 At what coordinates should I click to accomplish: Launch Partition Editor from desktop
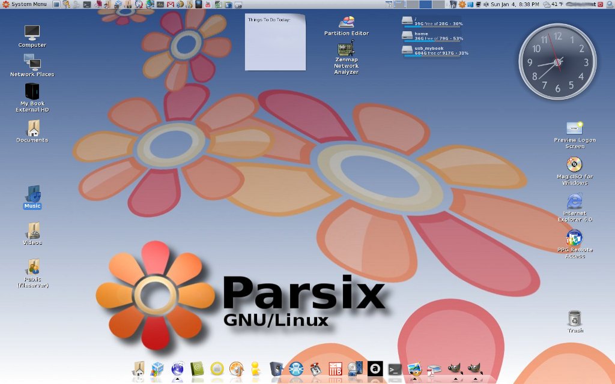tap(347, 26)
